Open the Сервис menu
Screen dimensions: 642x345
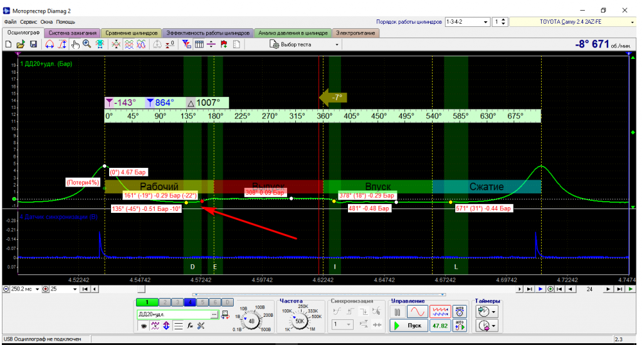28,22
